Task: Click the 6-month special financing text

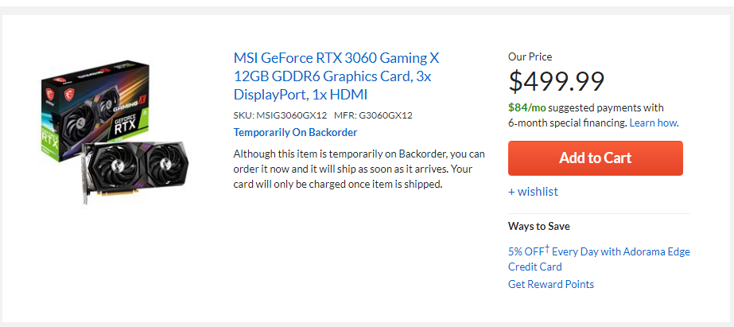Action: click(x=567, y=123)
